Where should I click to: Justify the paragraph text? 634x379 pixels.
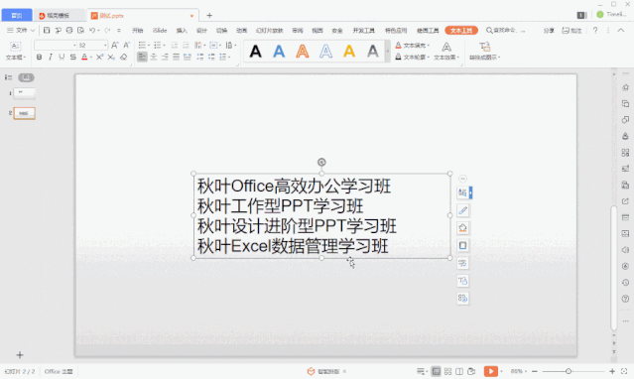pyautogui.click(x=176, y=57)
